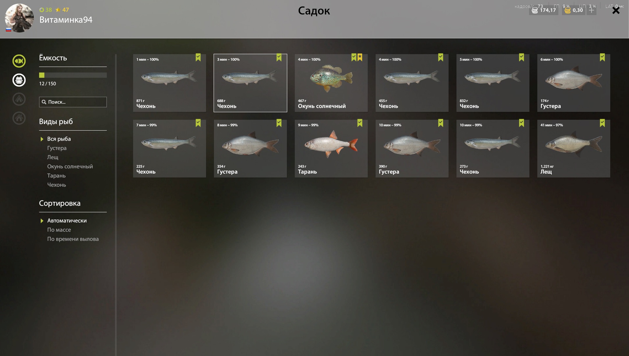629x356 pixels.
Task: Click the silver coins balance icon
Action: (535, 10)
